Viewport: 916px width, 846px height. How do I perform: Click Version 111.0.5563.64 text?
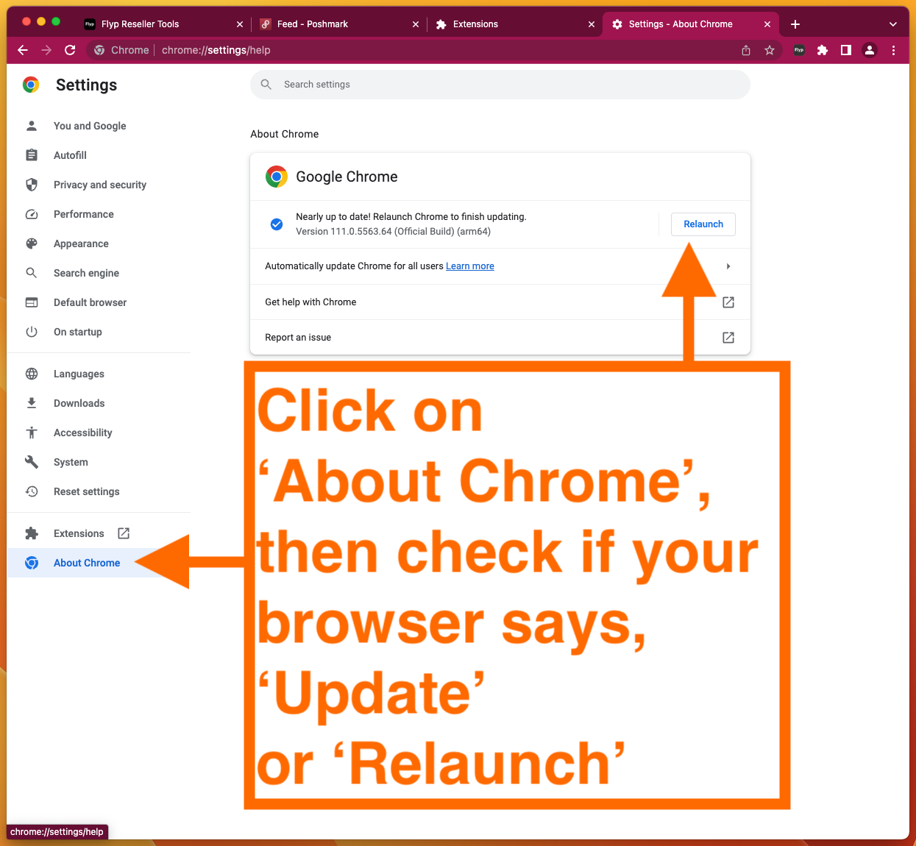click(x=393, y=232)
